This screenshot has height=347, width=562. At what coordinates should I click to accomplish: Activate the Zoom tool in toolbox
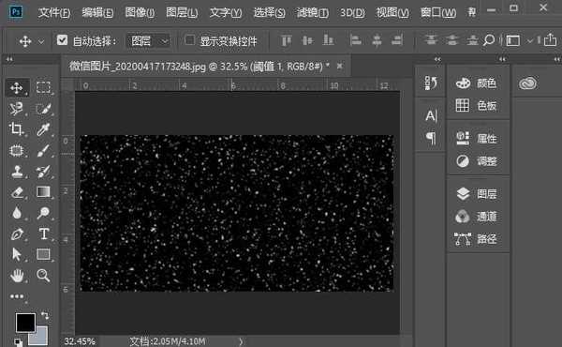pyautogui.click(x=43, y=276)
